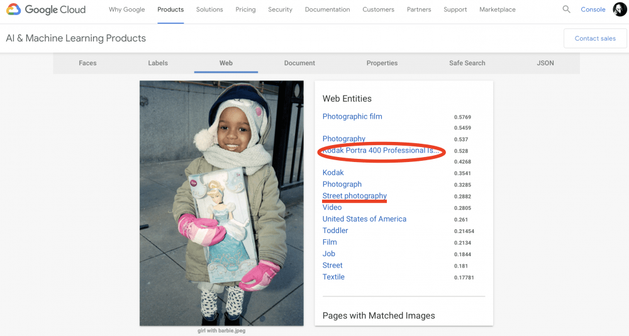
Task: Open the Solutions menu
Action: click(x=209, y=9)
